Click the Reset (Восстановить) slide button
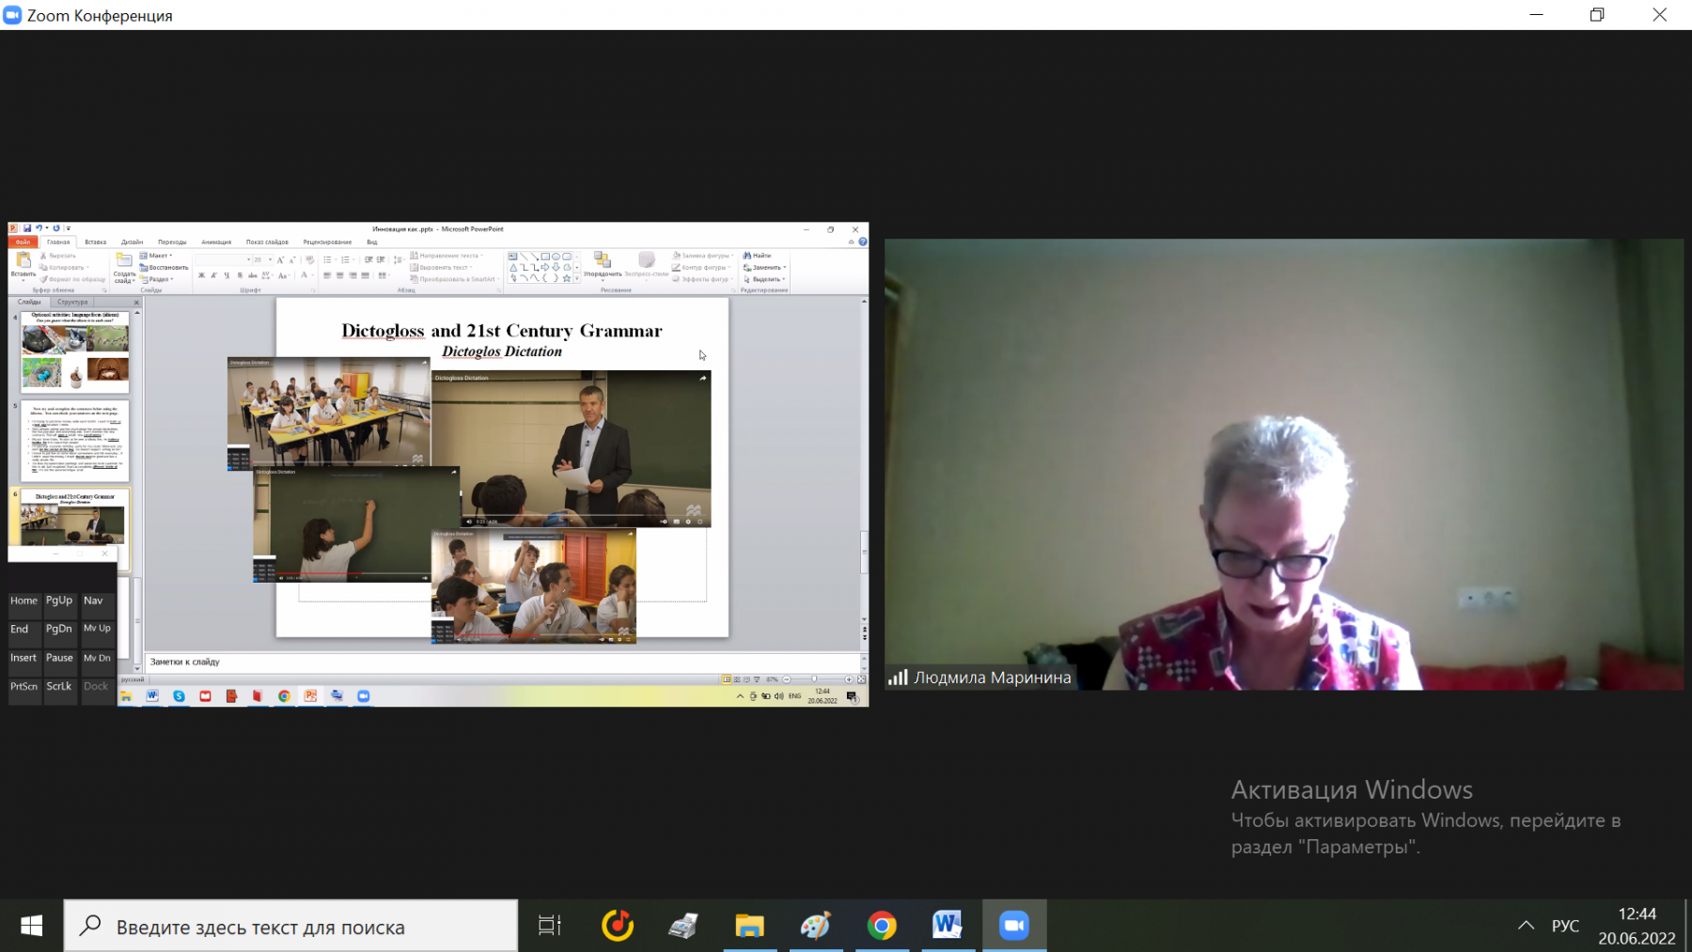1692x952 pixels. point(164,268)
